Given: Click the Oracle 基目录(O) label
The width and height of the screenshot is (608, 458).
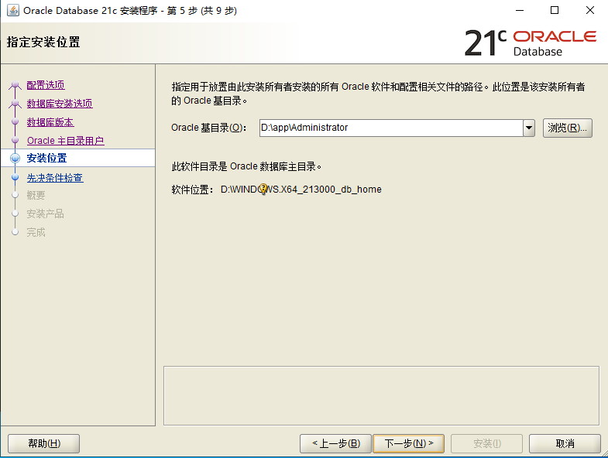Looking at the screenshot, I should coord(208,128).
